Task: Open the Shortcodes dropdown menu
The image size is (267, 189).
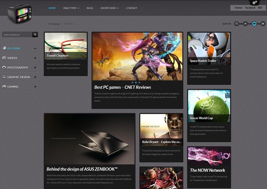Action: pos(110,8)
